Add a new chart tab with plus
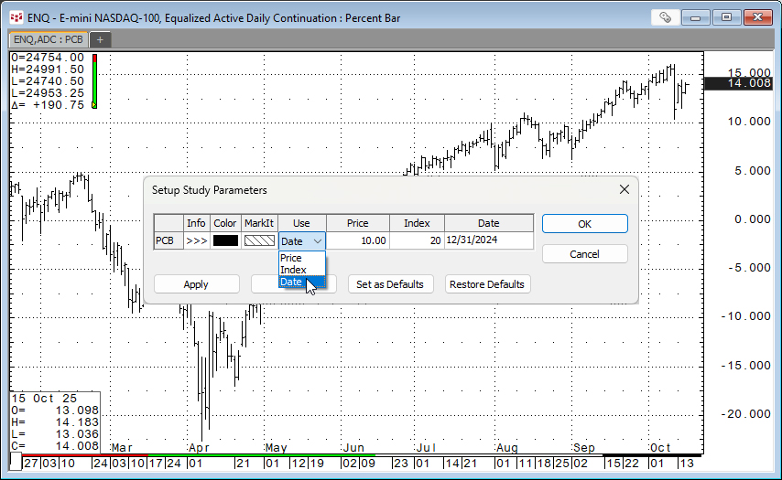 pyautogui.click(x=100, y=39)
